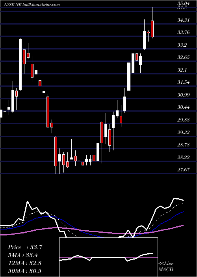Open the MACD inset chart box
This screenshot has height=277, width=197.
(x=108, y=257)
